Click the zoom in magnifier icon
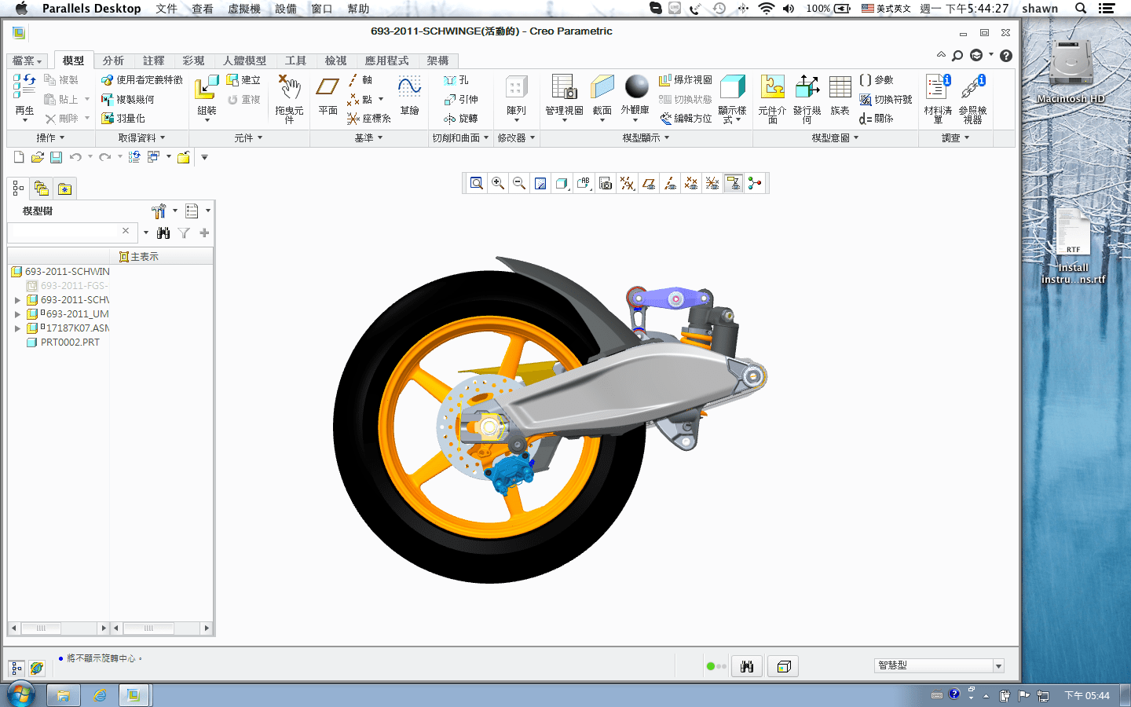Image resolution: width=1131 pixels, height=707 pixels. click(498, 184)
